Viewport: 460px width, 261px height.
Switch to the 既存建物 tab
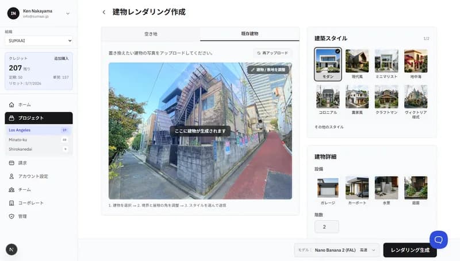(x=250, y=34)
